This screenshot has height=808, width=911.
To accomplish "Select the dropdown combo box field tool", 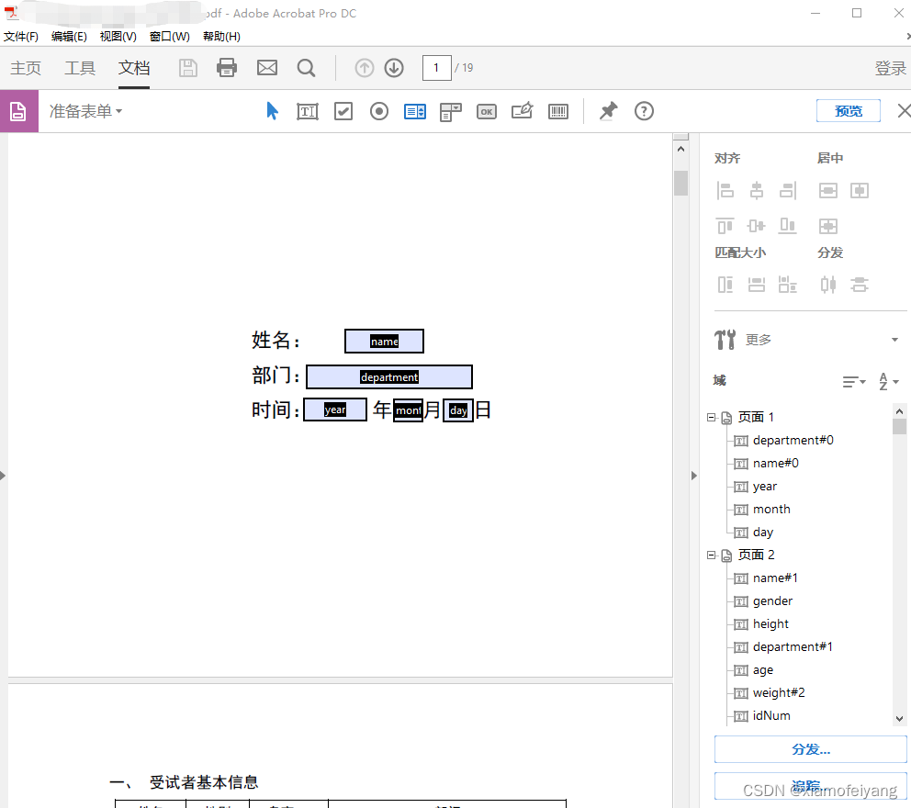I will pos(450,110).
